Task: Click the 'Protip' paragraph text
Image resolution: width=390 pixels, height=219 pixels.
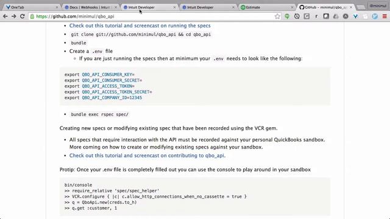Action: point(185,170)
